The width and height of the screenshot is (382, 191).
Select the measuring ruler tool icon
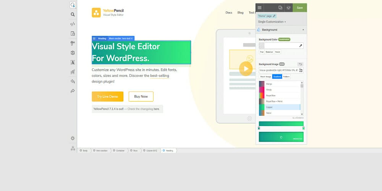coord(73,43)
